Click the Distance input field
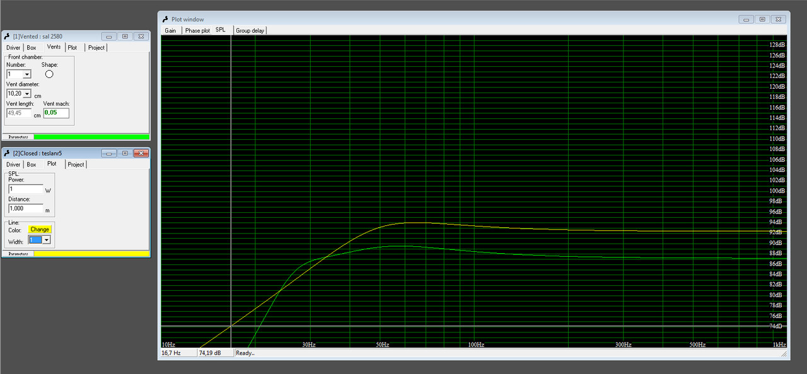Image resolution: width=807 pixels, height=374 pixels. point(25,208)
